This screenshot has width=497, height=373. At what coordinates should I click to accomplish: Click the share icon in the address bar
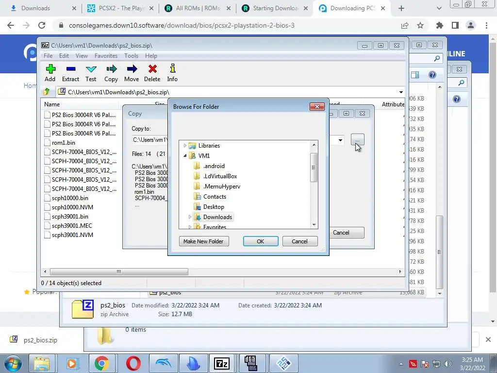tap(405, 25)
